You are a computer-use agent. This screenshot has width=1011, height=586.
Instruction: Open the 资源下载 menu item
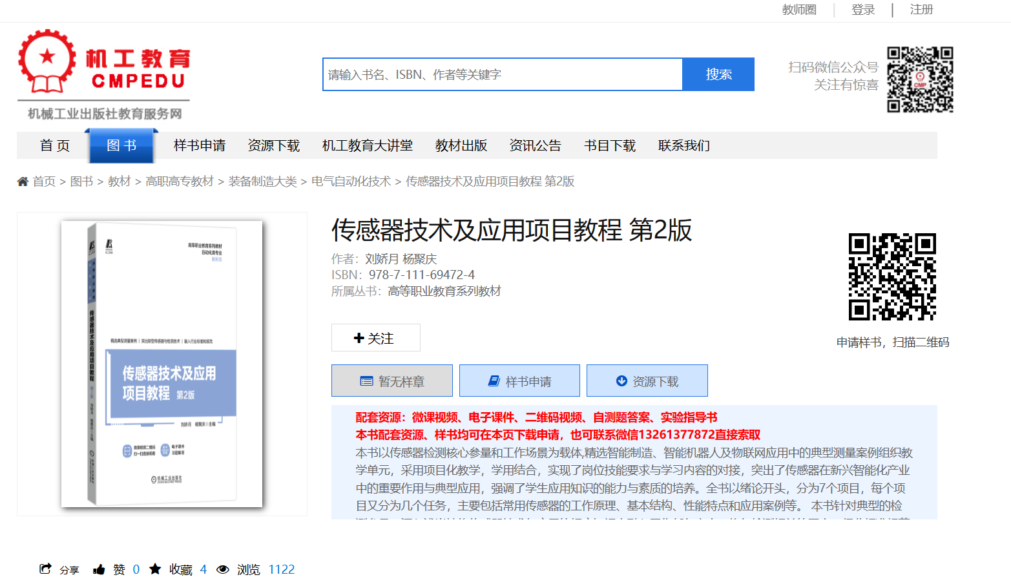click(274, 145)
